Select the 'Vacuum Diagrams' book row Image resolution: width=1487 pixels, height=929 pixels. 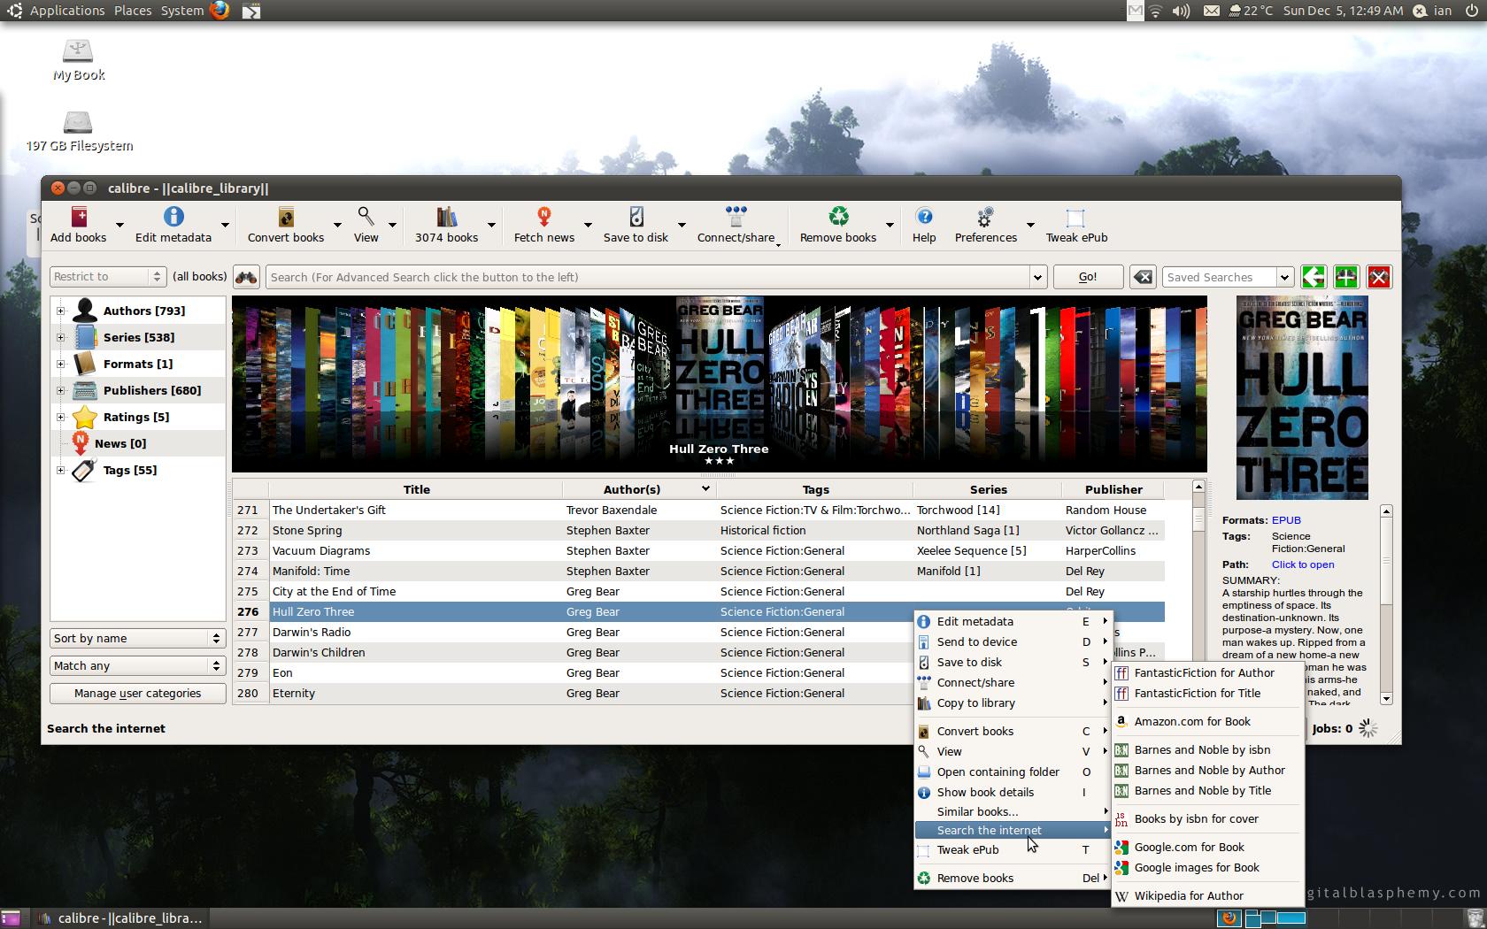tap(699, 550)
